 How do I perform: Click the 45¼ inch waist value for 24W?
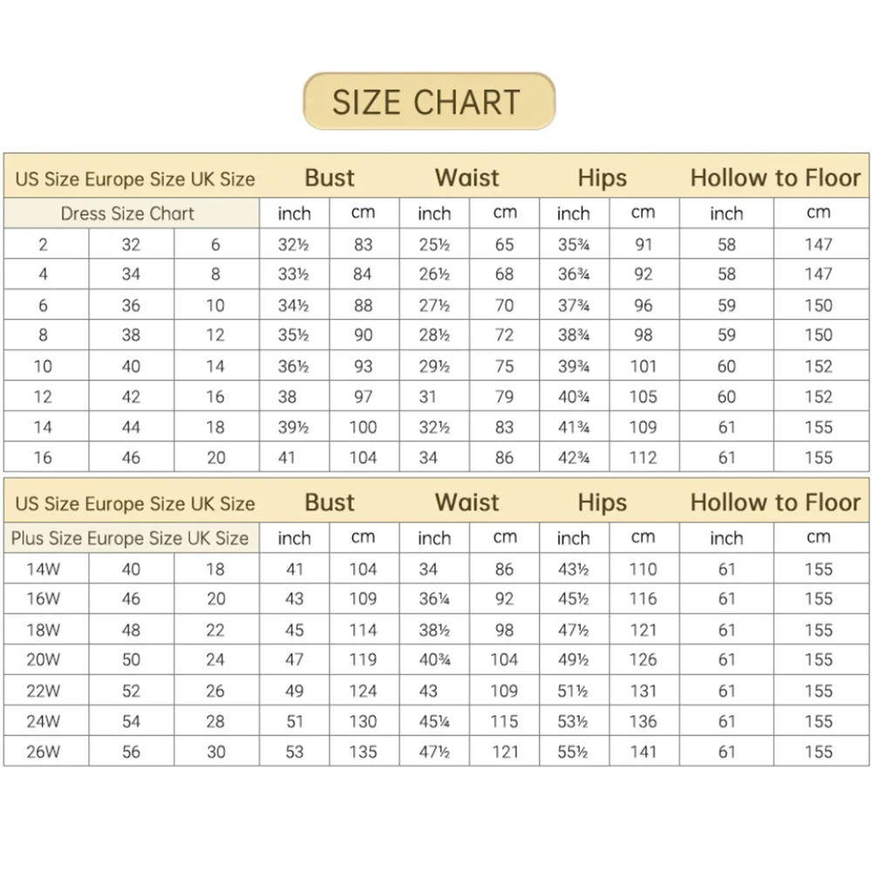coord(434,722)
